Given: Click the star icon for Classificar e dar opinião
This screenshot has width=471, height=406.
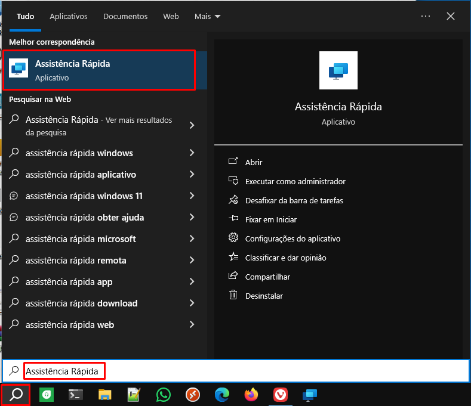Looking at the screenshot, I should [233, 257].
